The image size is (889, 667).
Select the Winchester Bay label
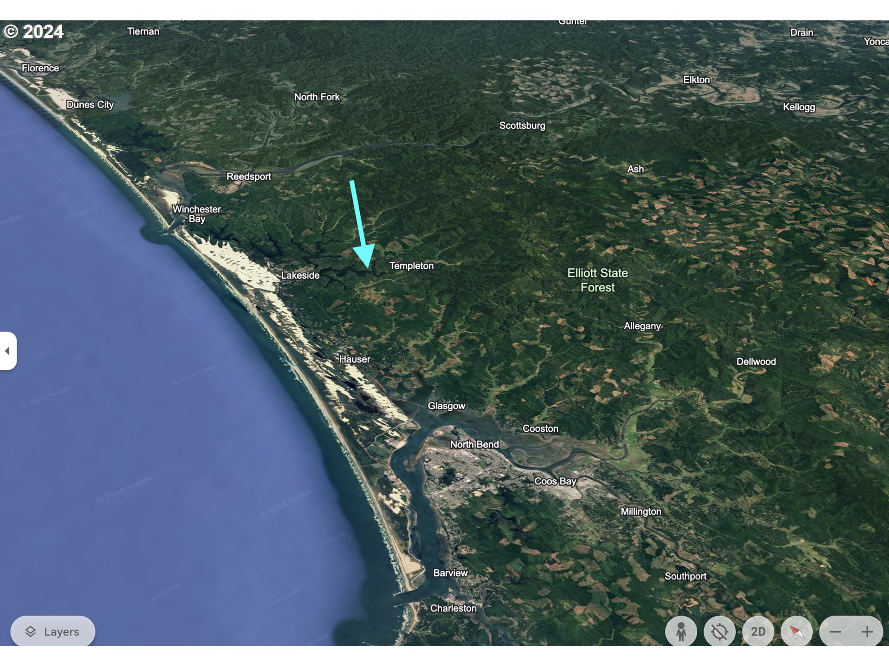(197, 214)
